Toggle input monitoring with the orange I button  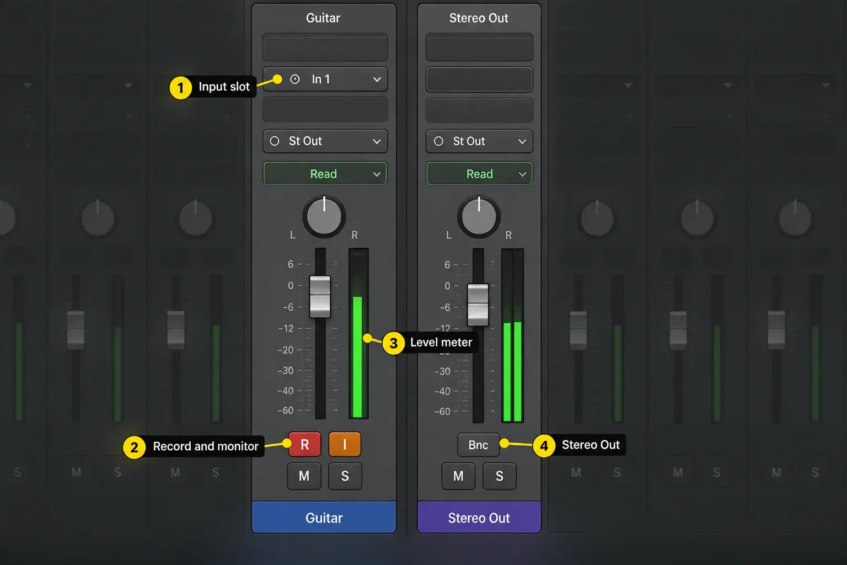[x=345, y=445]
